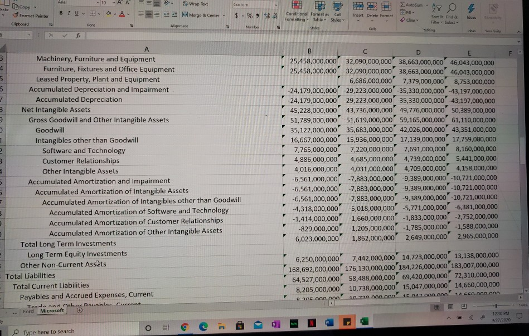Switch to Page Layout view icon

[450, 307]
